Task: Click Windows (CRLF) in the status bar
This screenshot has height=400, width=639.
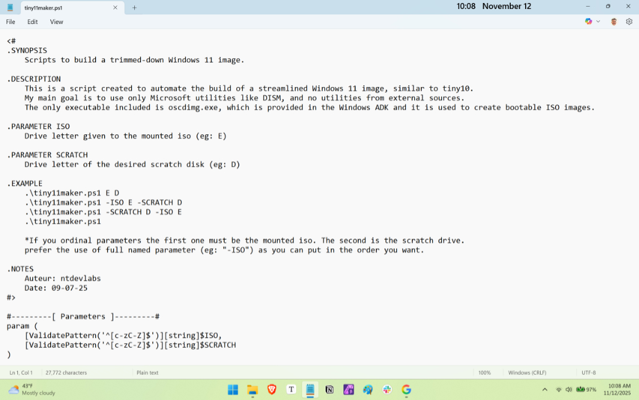Action: [x=527, y=372]
